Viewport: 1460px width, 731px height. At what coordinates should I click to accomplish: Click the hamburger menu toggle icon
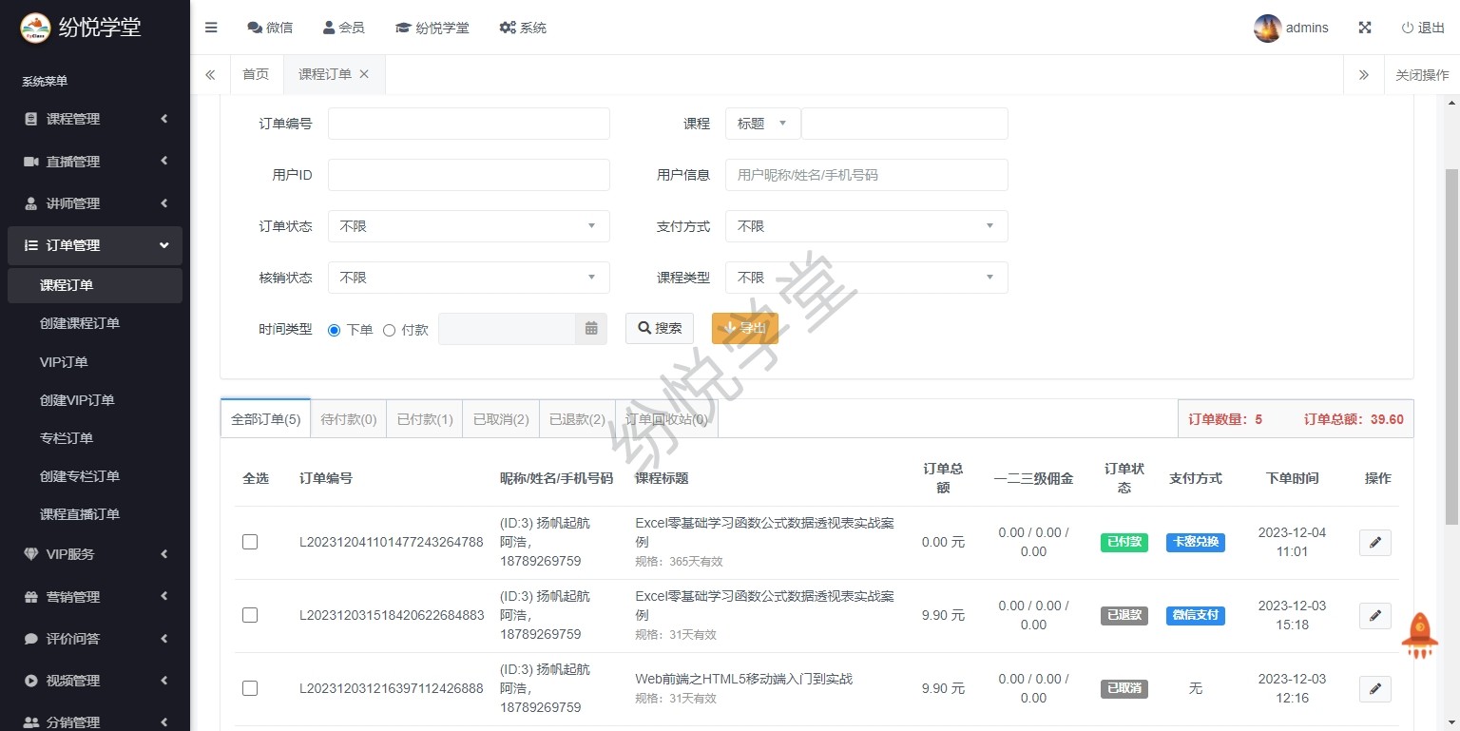point(211,28)
